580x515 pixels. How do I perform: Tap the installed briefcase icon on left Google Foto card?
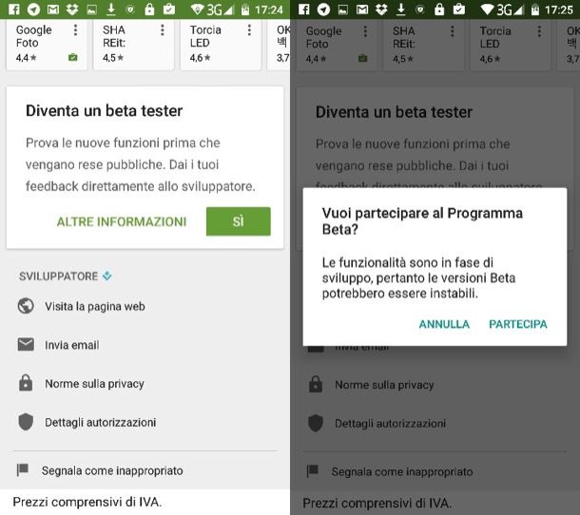coord(73,57)
